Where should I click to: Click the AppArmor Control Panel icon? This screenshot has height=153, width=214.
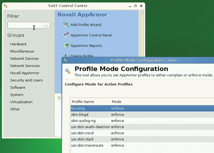pos(66,35)
